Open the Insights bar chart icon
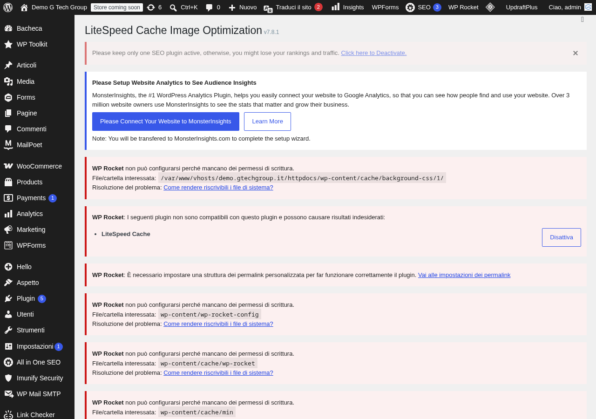The image size is (596, 419). click(335, 7)
